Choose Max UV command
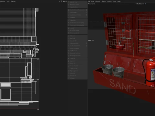This screenshot has height=116, width=155. 77,28
